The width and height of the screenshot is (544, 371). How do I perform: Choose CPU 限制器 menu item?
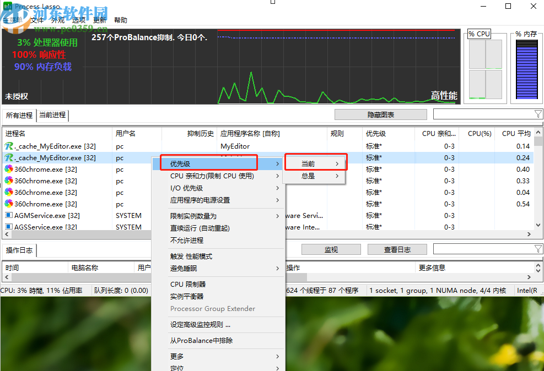pos(219,284)
